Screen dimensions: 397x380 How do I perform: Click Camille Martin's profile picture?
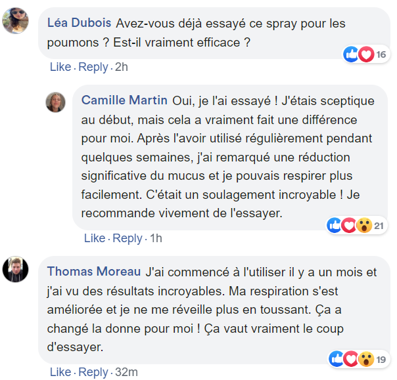54,102
